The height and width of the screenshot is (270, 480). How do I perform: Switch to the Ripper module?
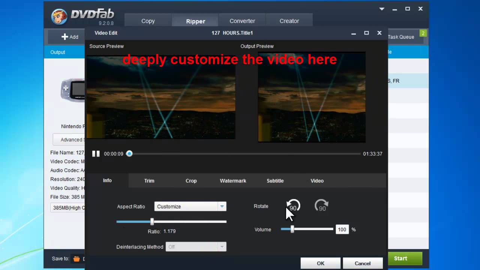(195, 21)
